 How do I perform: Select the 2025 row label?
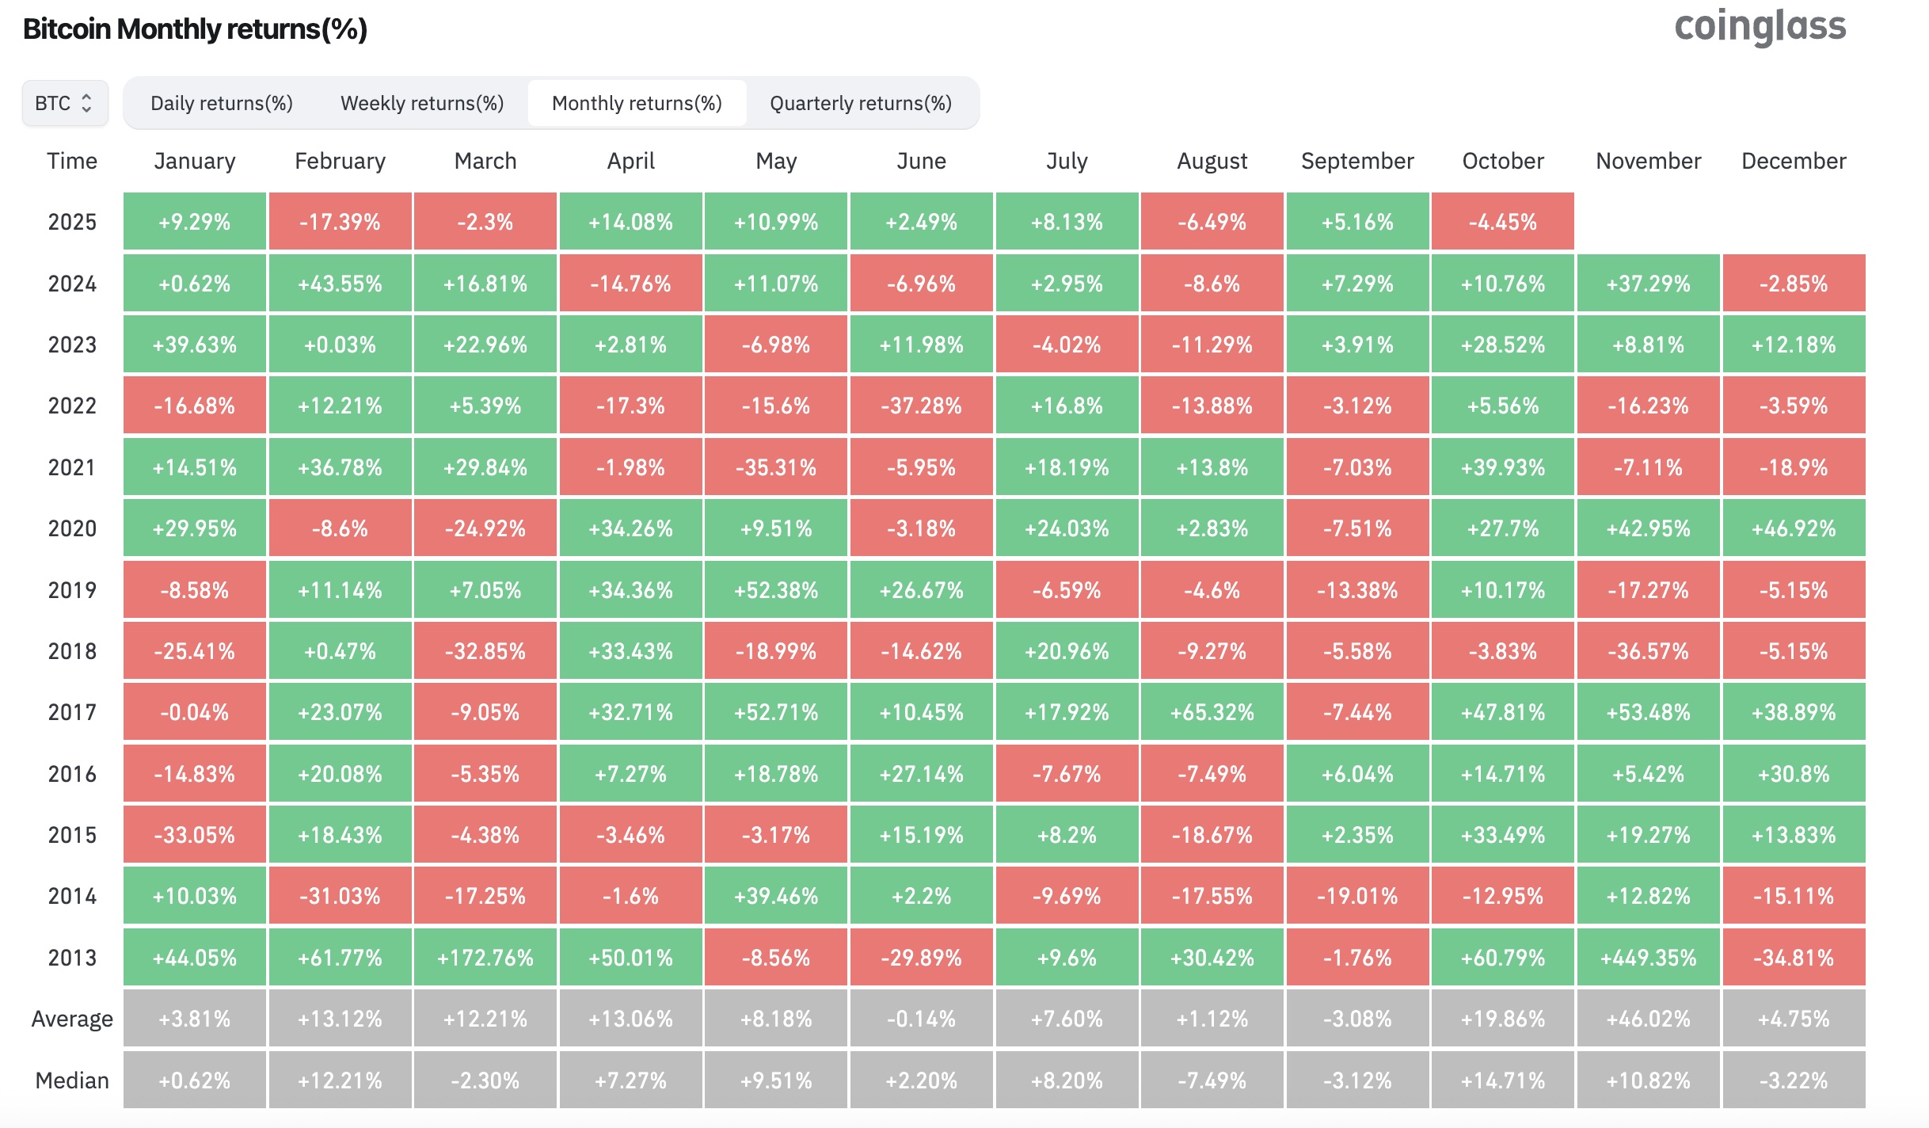72,222
